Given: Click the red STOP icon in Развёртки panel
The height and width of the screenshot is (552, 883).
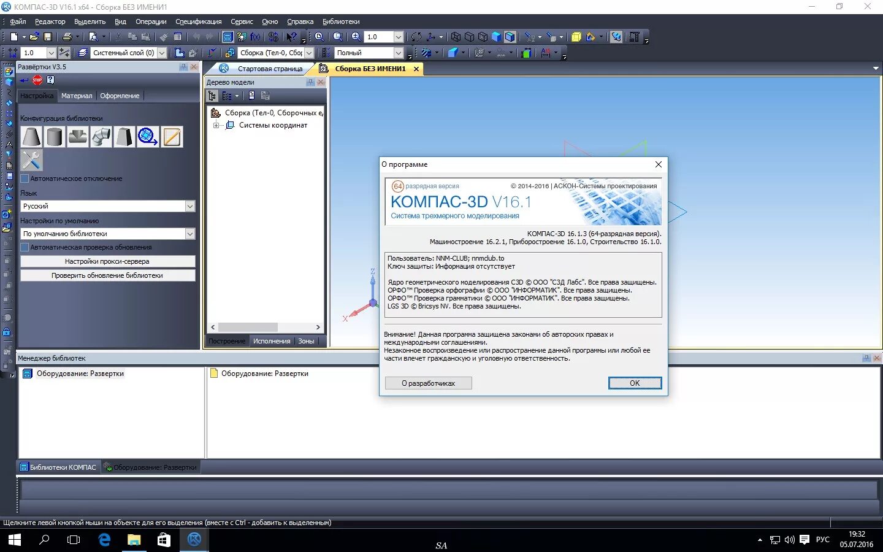Looking at the screenshot, I should pos(37,80).
